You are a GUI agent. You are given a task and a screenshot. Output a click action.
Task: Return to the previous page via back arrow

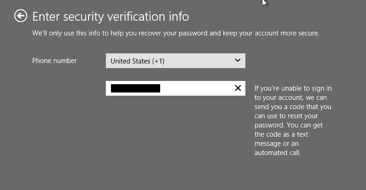point(21,16)
